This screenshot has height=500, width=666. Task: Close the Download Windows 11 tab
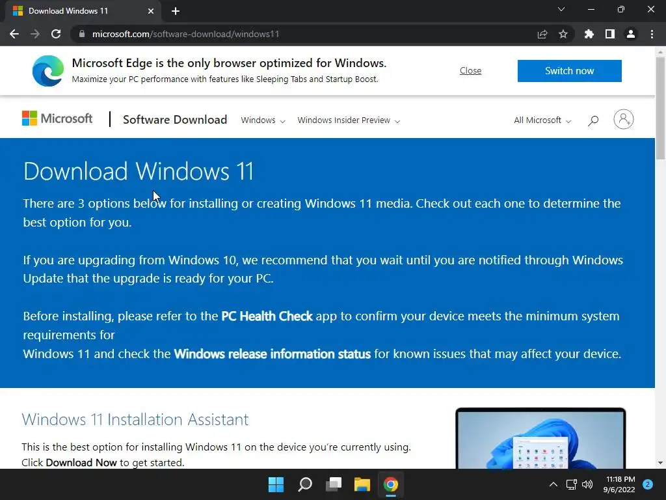pyautogui.click(x=151, y=11)
